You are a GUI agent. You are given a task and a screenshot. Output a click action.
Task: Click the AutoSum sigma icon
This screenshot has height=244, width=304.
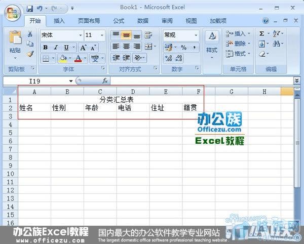tap(262, 34)
